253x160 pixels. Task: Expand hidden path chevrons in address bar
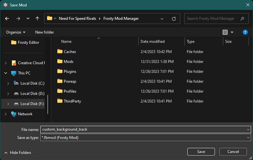click(x=55, y=19)
